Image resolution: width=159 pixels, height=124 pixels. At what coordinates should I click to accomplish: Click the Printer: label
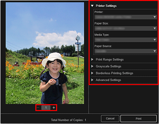tap(99, 12)
